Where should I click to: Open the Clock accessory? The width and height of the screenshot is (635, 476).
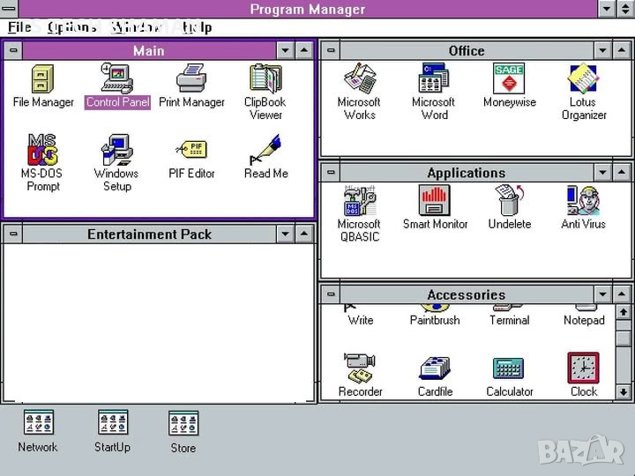pyautogui.click(x=583, y=368)
